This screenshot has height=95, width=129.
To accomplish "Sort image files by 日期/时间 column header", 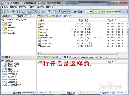I will 116,20.
